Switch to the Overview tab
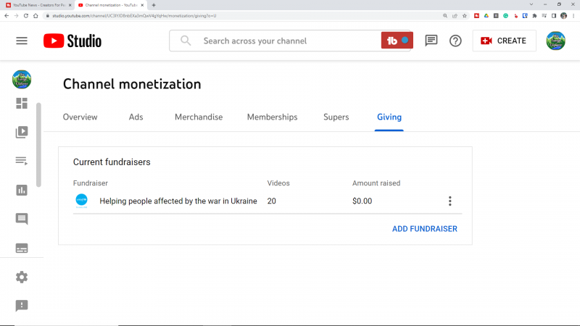Screen dimensions: 580x326 (80, 117)
